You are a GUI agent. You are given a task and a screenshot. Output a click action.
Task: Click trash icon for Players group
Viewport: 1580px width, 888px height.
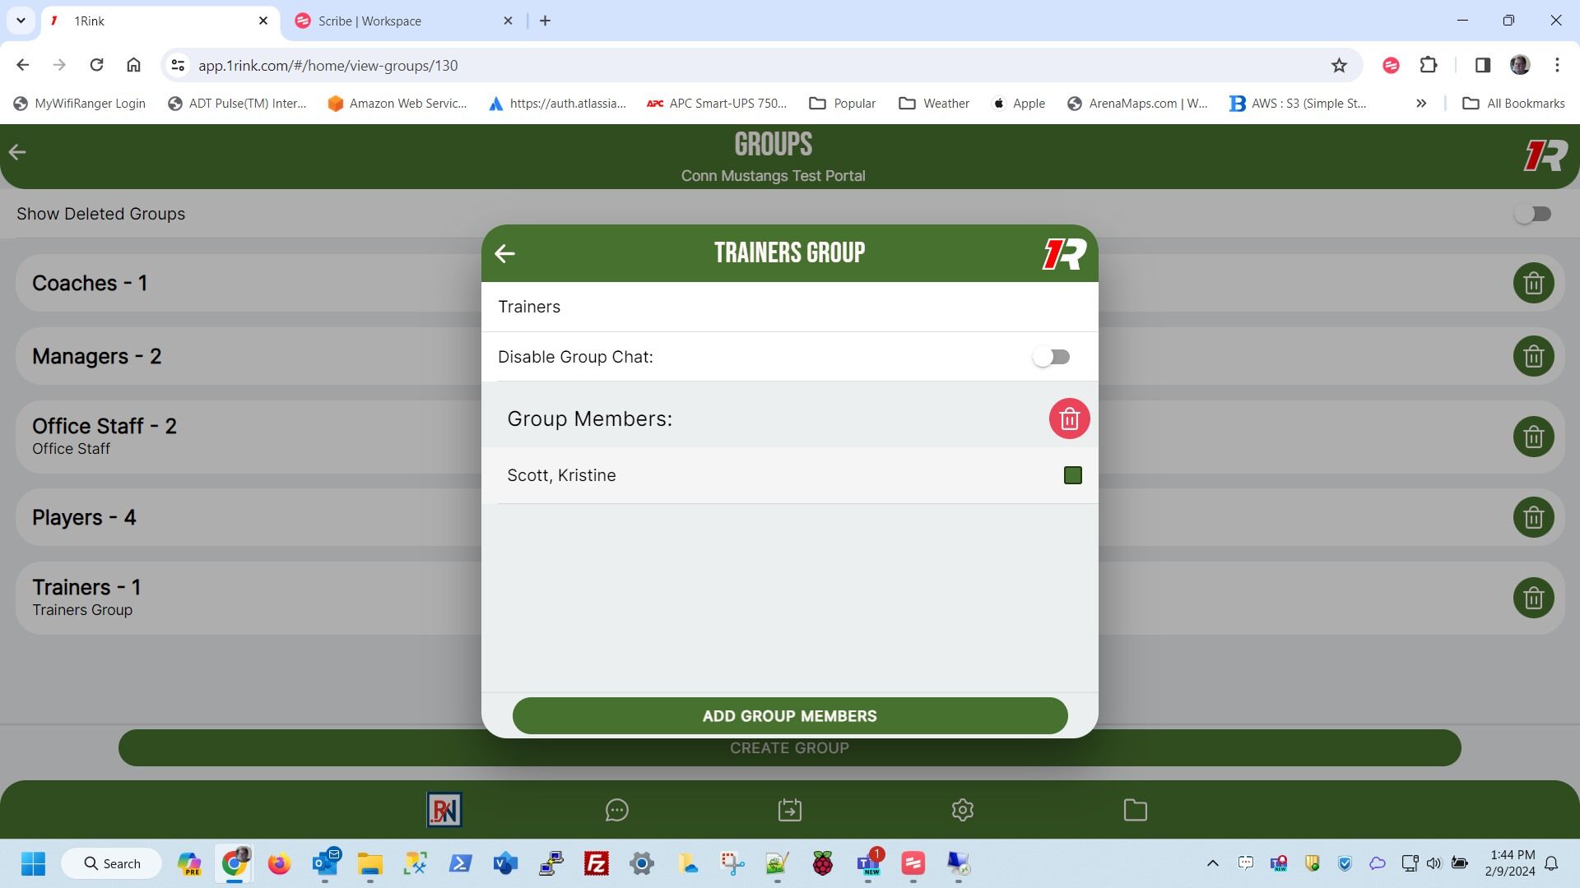tap(1533, 518)
